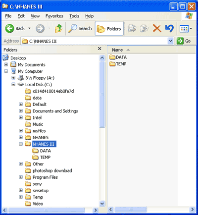Click folder tree horizontal scroll right arrow

click(96, 210)
